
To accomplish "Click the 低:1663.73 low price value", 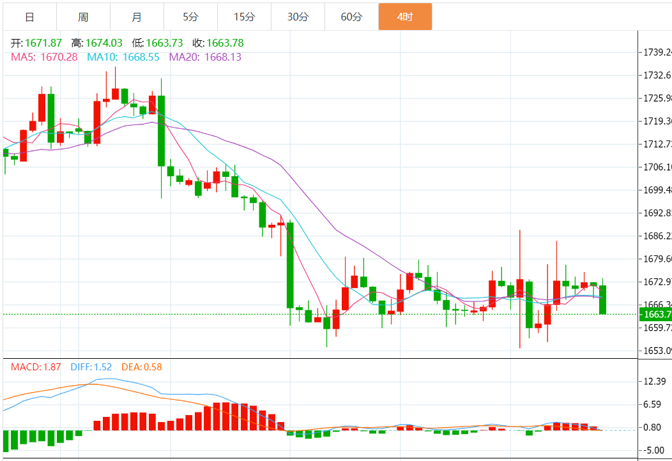I will click(157, 43).
